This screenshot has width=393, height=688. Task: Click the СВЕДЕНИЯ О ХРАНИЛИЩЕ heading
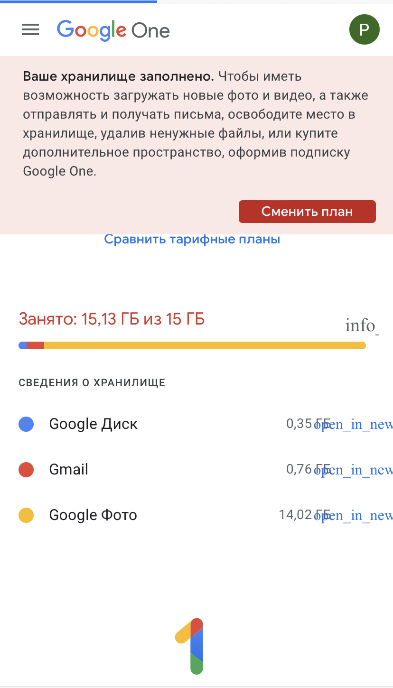pyautogui.click(x=92, y=383)
